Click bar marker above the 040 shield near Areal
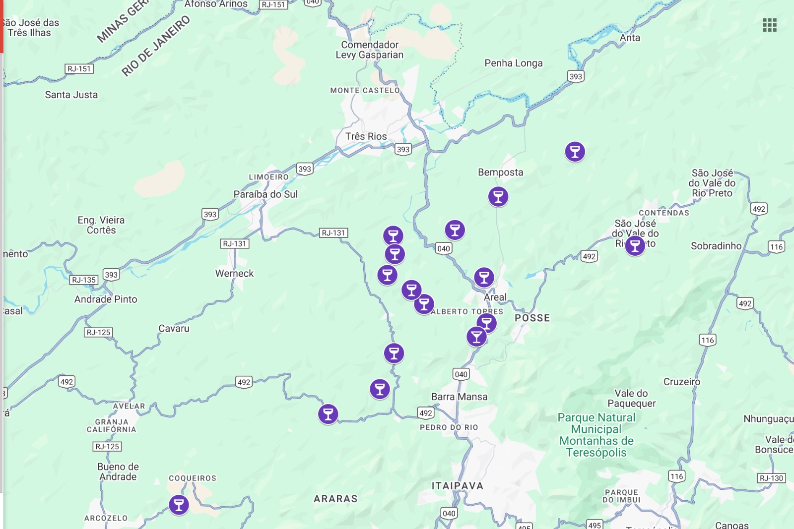The width and height of the screenshot is (794, 529). (x=455, y=230)
